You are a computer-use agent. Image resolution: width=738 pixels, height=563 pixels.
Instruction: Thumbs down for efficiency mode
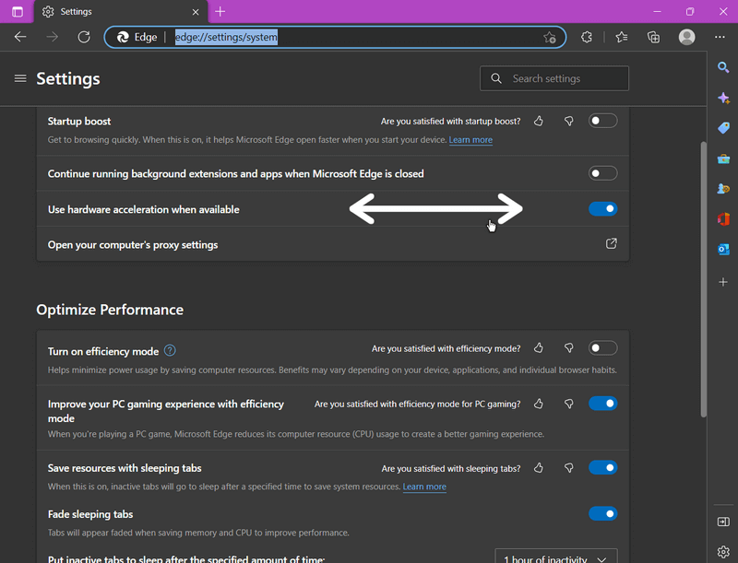coord(569,348)
